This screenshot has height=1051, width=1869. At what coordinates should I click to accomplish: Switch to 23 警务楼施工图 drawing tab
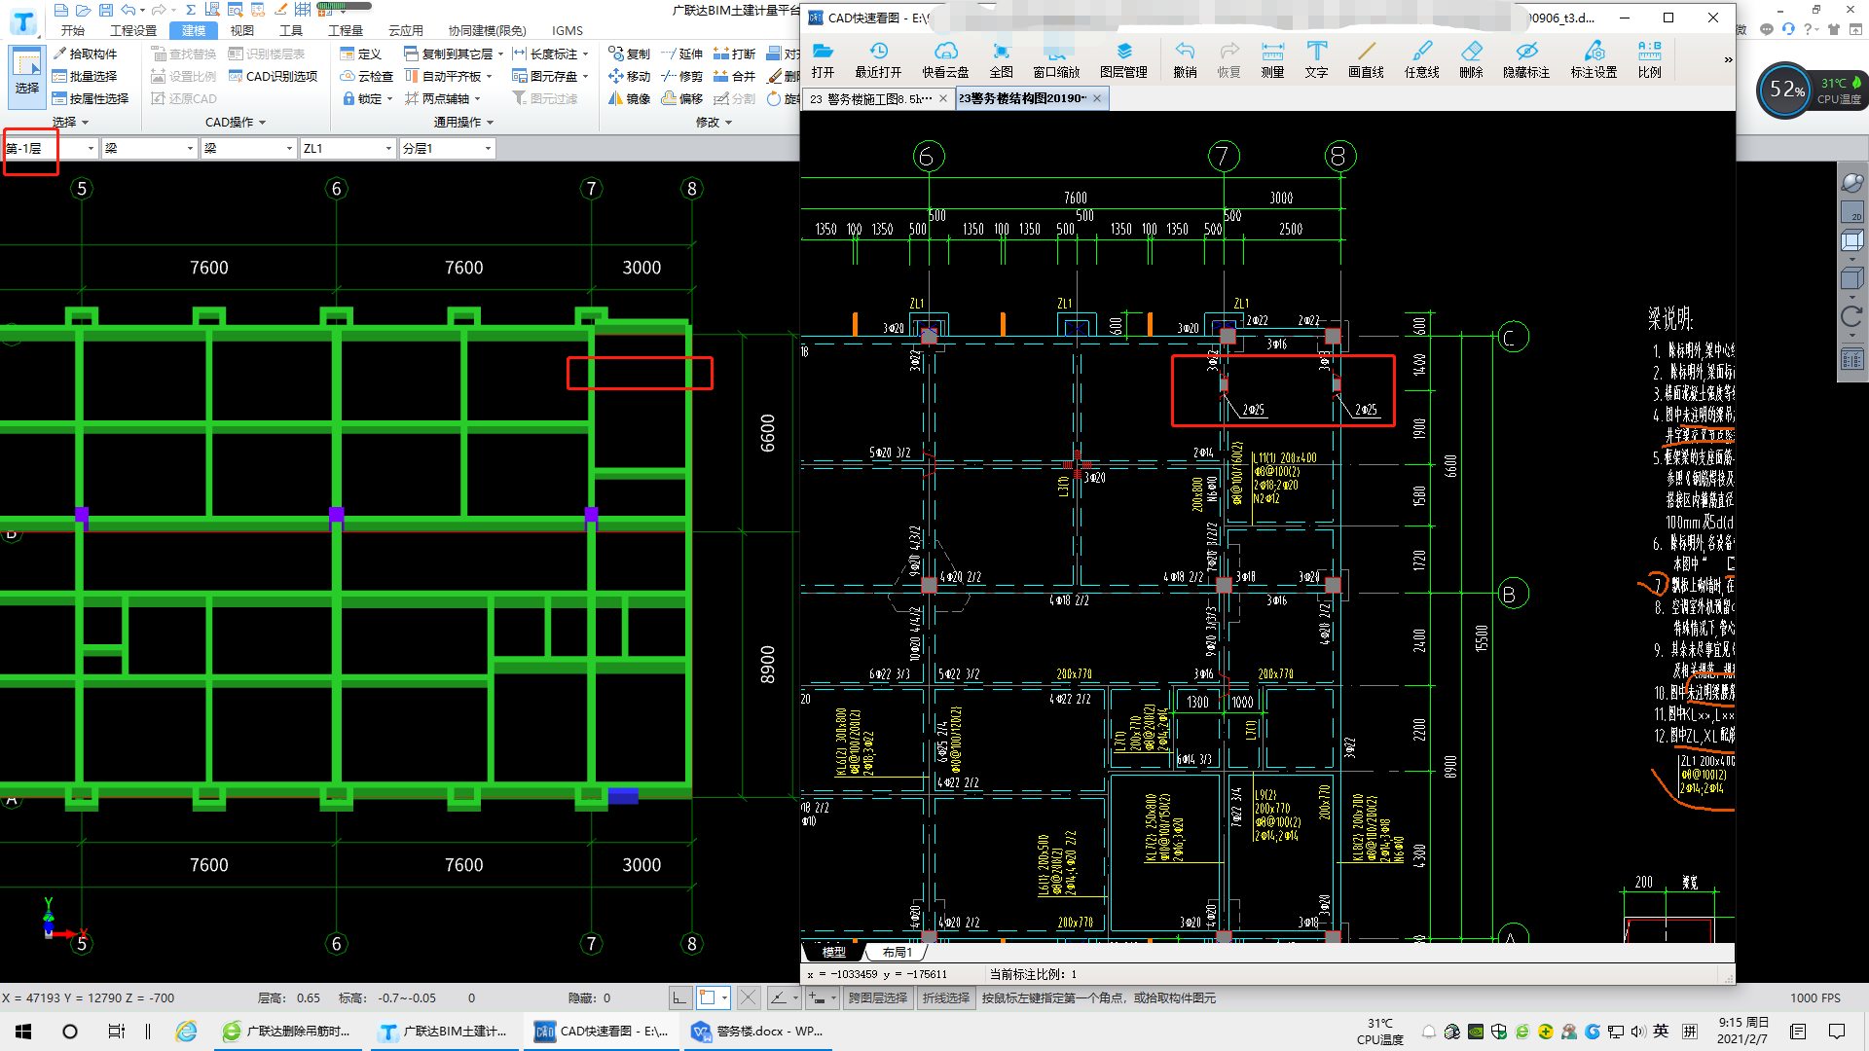[870, 98]
